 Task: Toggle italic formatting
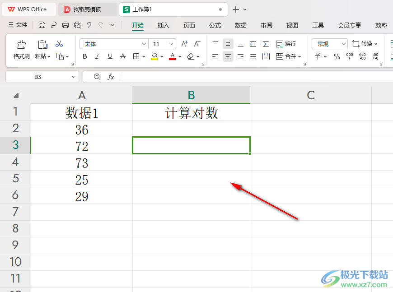(97, 56)
